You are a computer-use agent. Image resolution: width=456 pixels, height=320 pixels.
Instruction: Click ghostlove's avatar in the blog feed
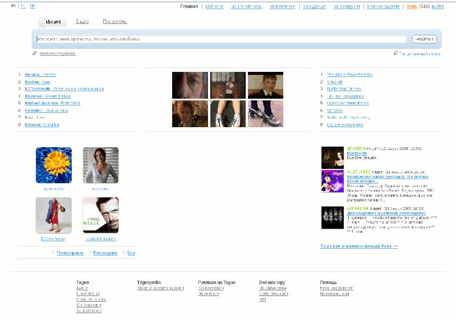(332, 157)
